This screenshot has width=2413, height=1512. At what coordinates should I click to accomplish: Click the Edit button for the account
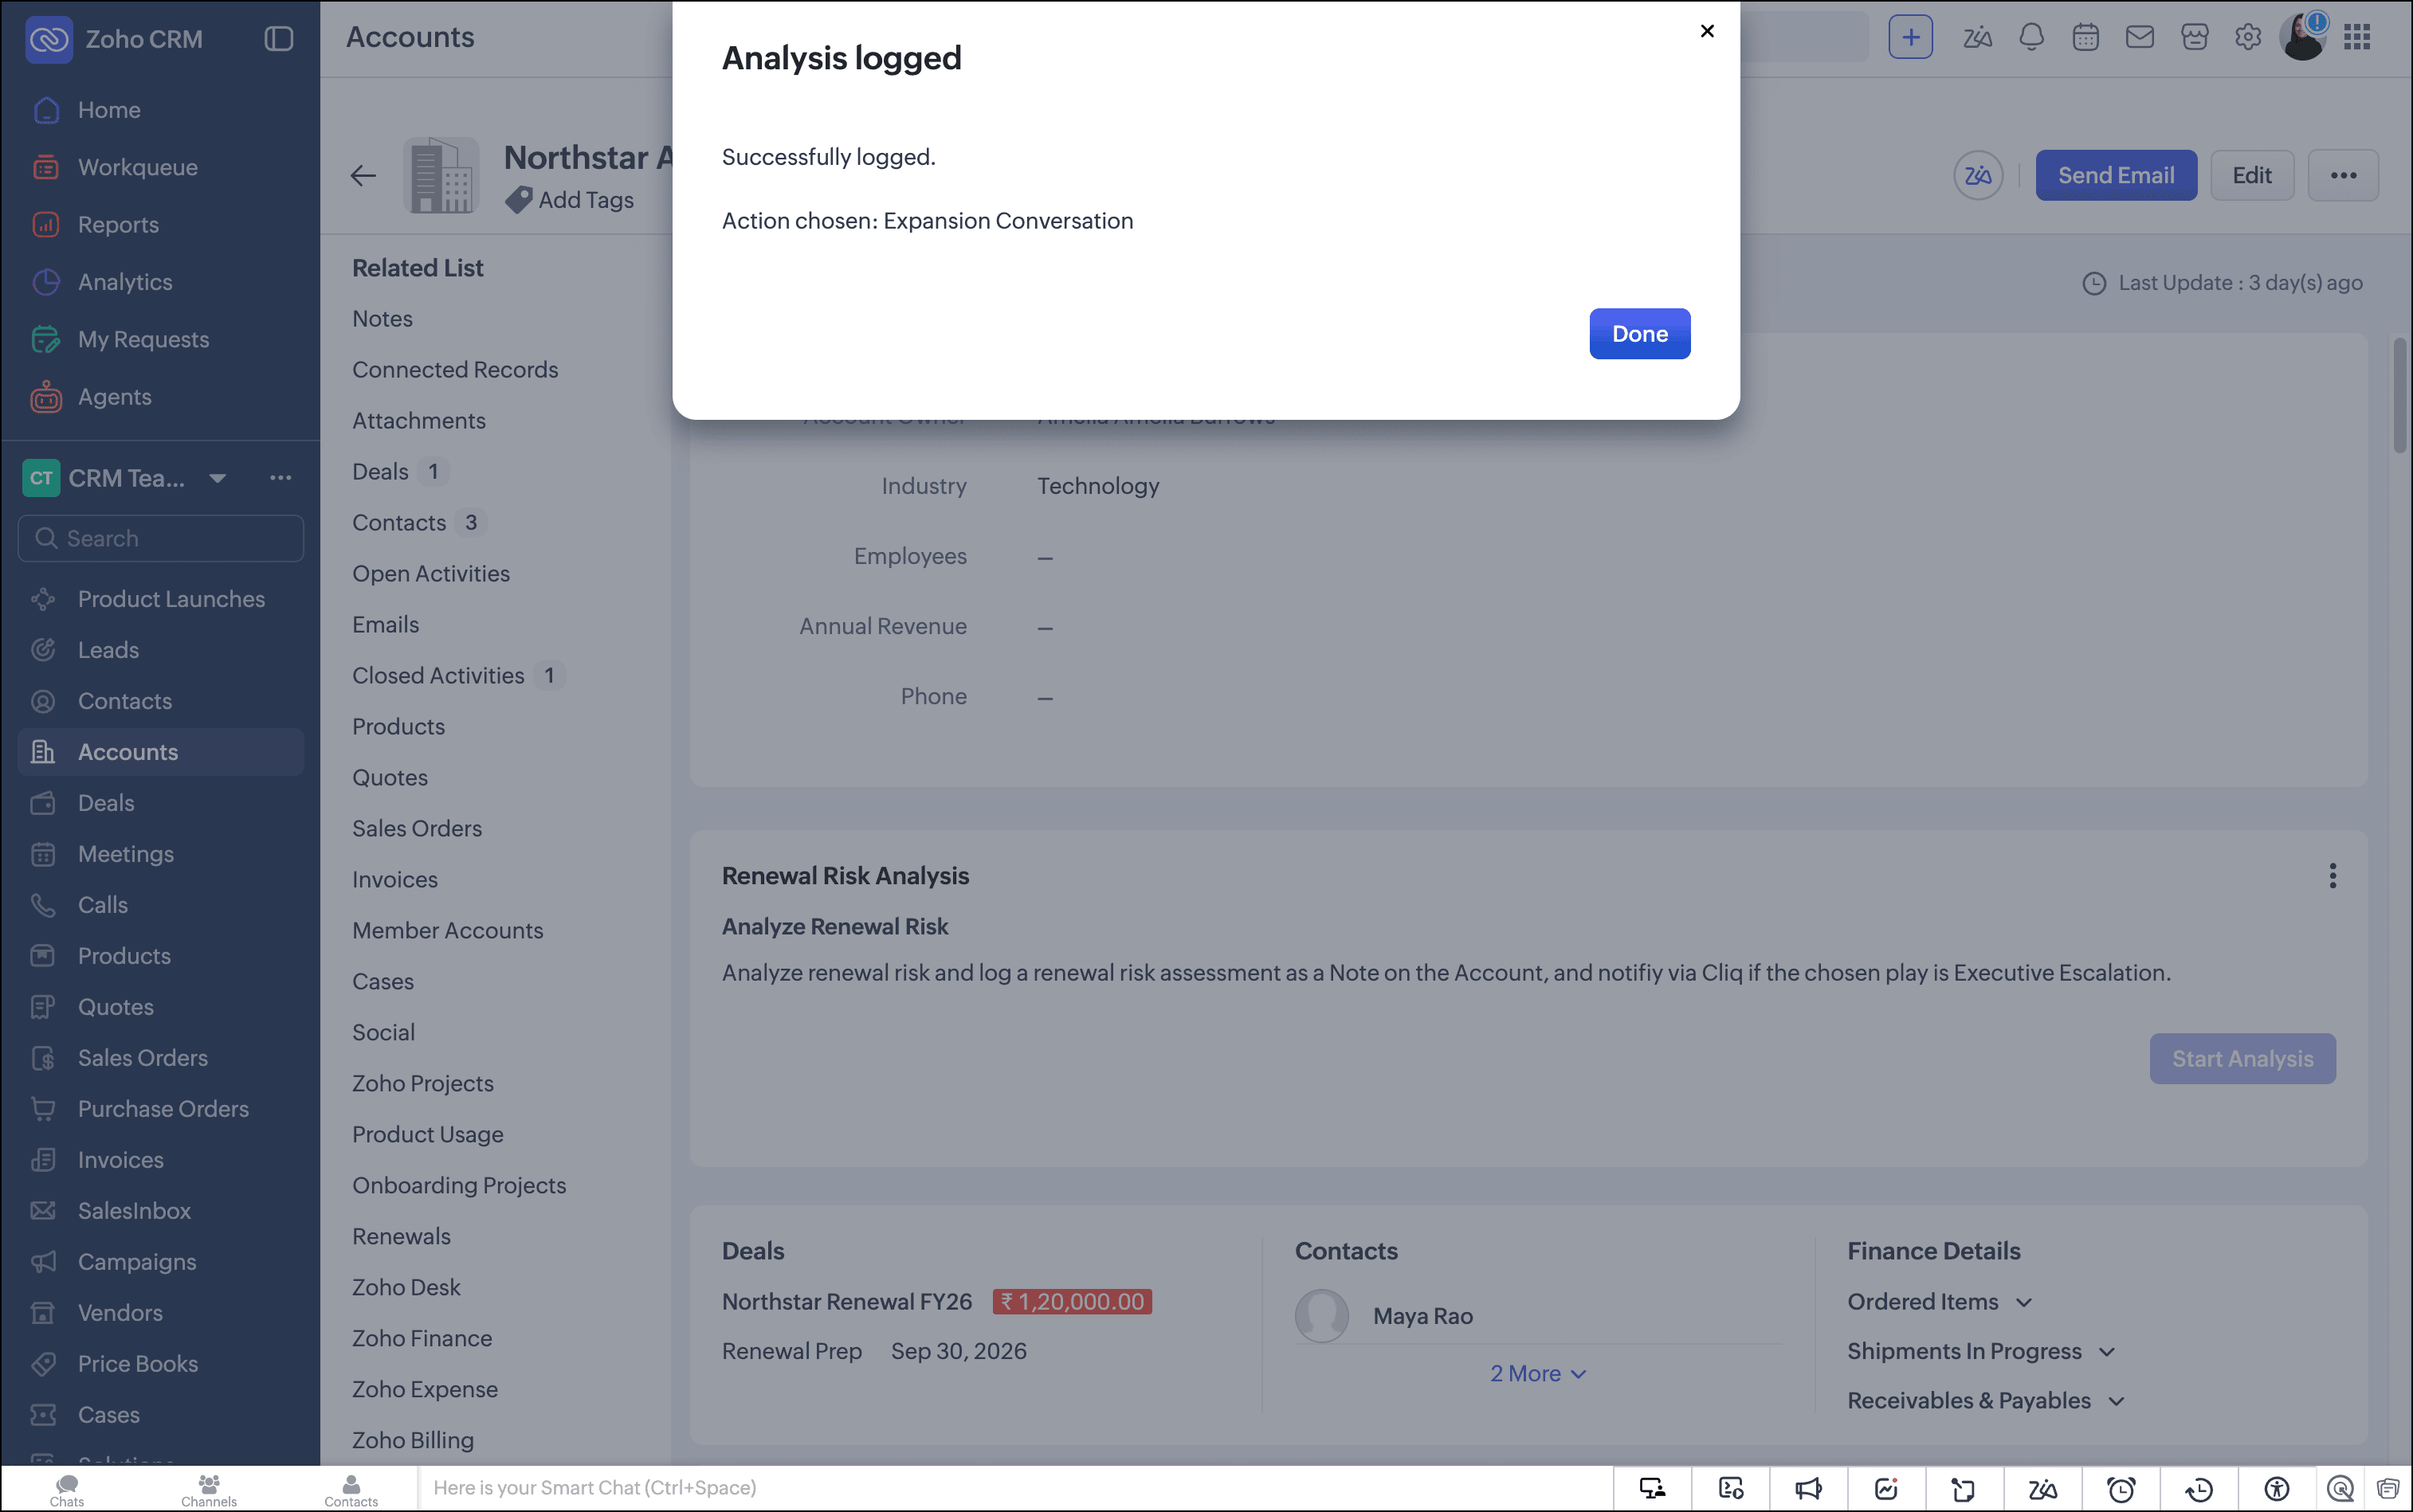(x=2252, y=176)
